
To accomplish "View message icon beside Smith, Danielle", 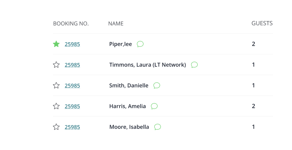I will [157, 85].
